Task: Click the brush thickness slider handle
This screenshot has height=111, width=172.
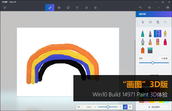Action: 153,63
